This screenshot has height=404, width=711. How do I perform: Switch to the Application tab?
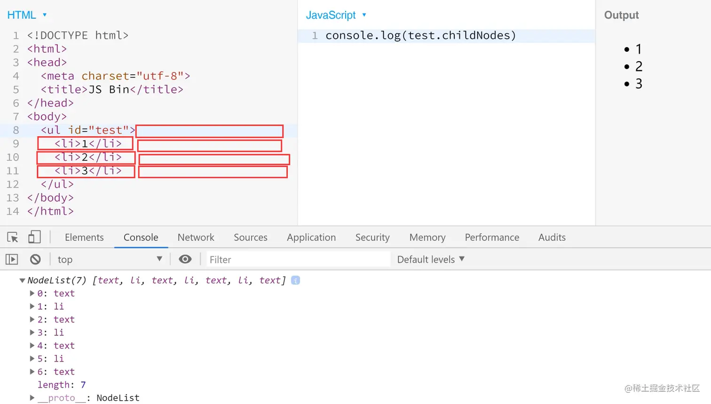(x=311, y=237)
